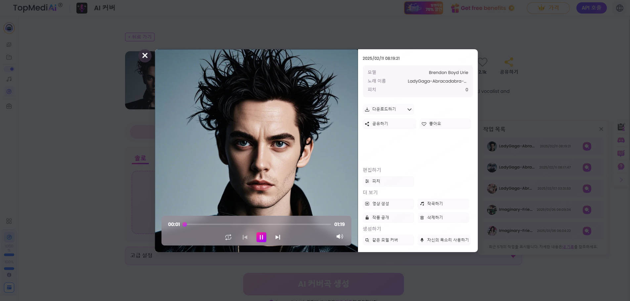Close the cover preview dialog
Viewport: 630px width, 301px height.
(x=145, y=56)
